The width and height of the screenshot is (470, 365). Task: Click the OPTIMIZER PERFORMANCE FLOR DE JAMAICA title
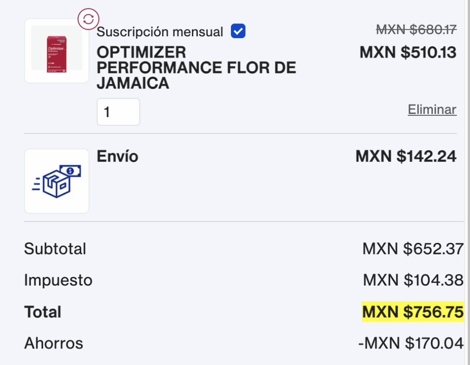click(x=196, y=68)
